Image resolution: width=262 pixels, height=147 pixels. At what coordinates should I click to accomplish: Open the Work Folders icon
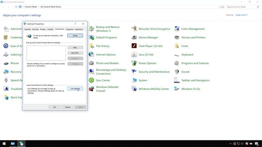[6, 97]
